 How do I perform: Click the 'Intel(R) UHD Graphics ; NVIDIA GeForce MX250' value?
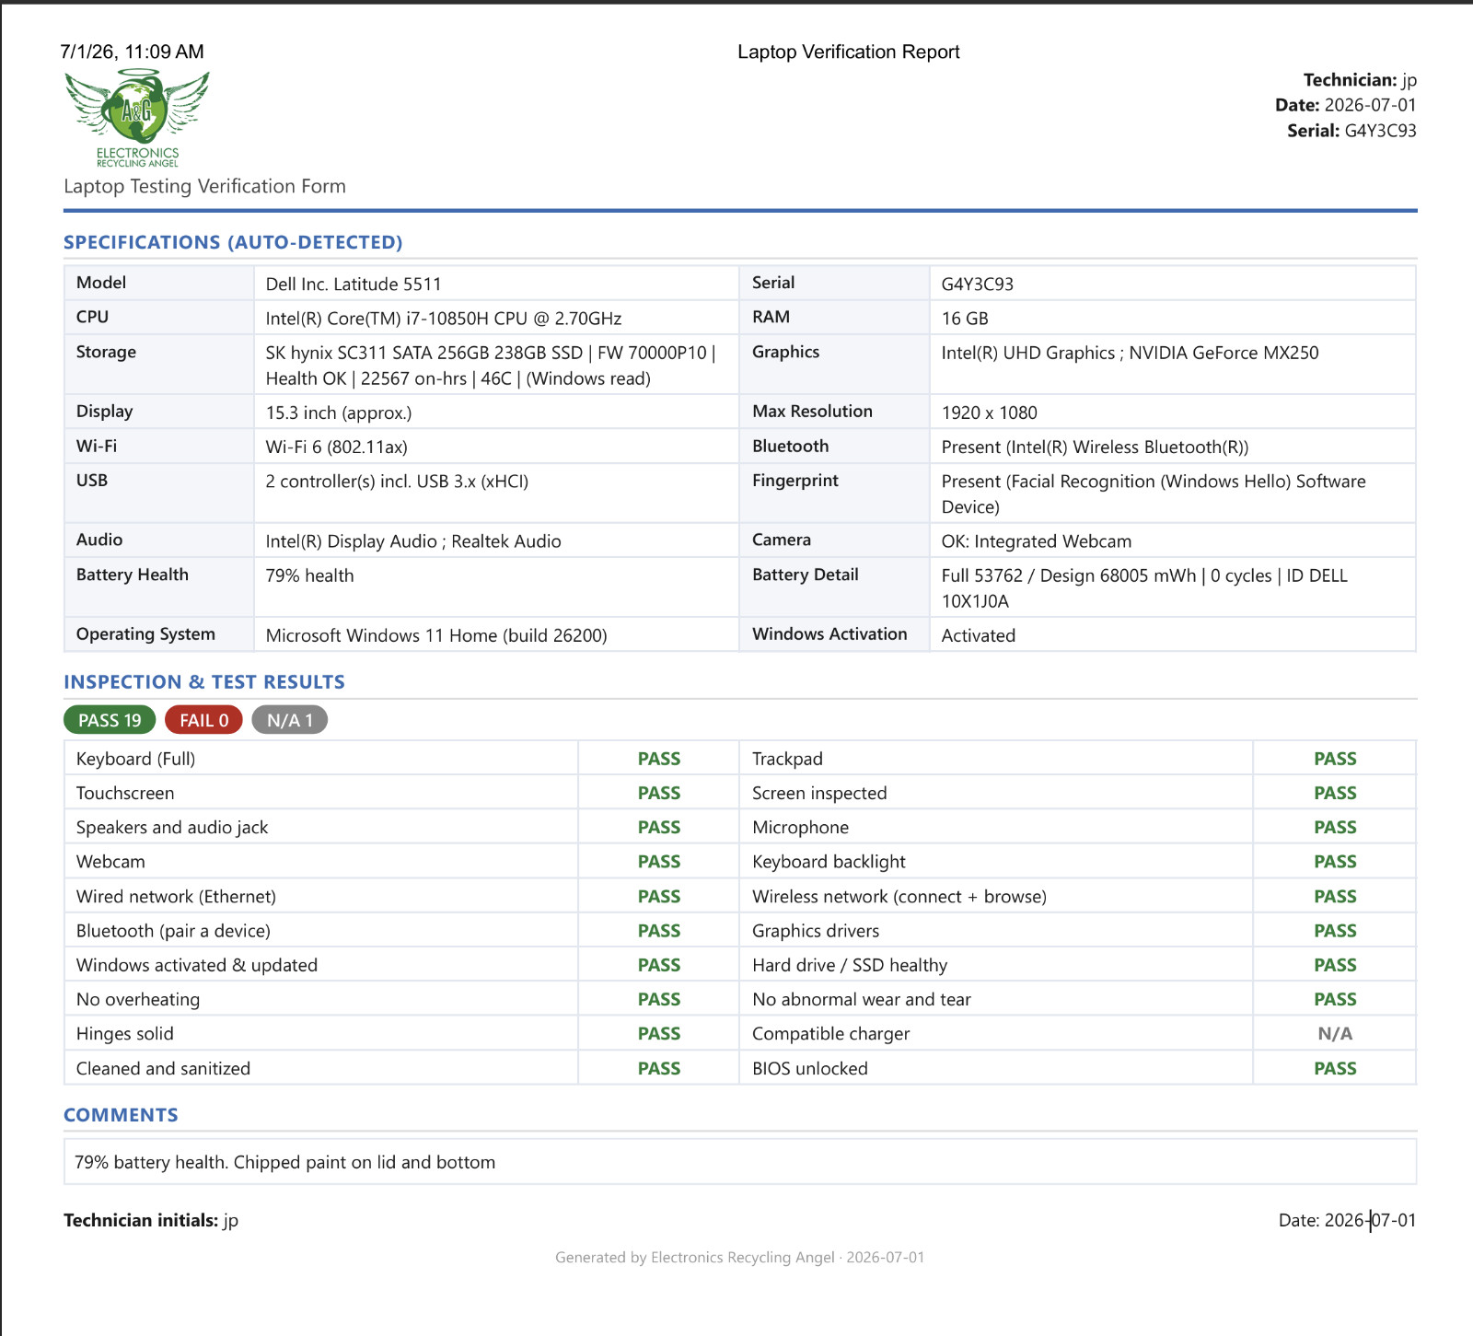1130,353
